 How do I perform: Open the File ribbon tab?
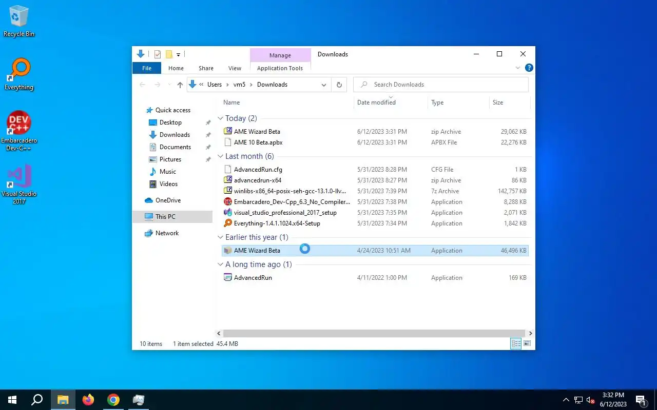tap(147, 68)
